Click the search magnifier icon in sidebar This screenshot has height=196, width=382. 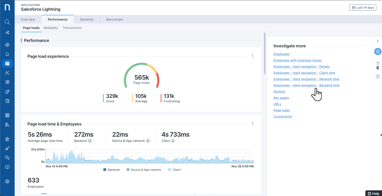[7, 22]
